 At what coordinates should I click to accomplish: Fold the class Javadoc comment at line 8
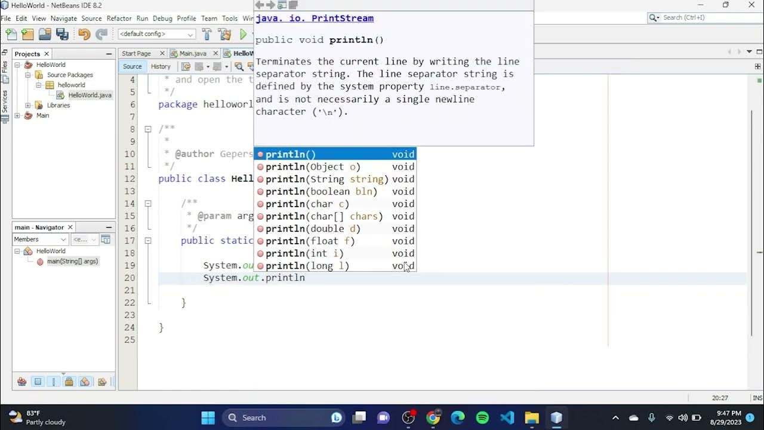[x=148, y=129]
